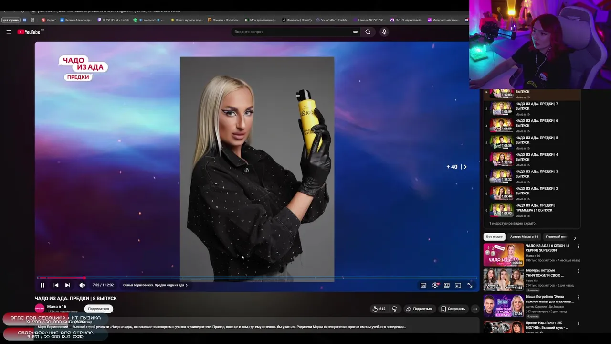Image resolution: width=611 pixels, height=344 pixels.
Task: Open options menu for 'Блогеры, которые' video
Action: (x=579, y=271)
